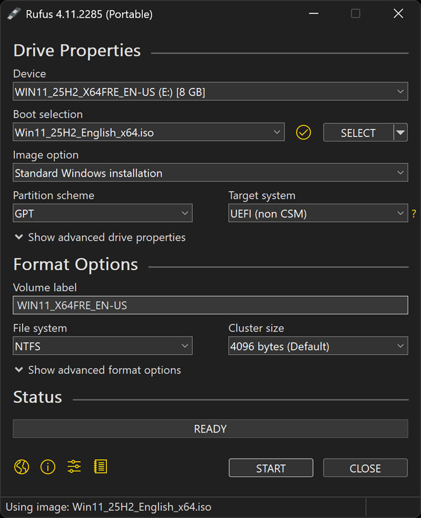The image size is (421, 518).
Task: Expand Show advanced drive properties
Action: pyautogui.click(x=100, y=238)
